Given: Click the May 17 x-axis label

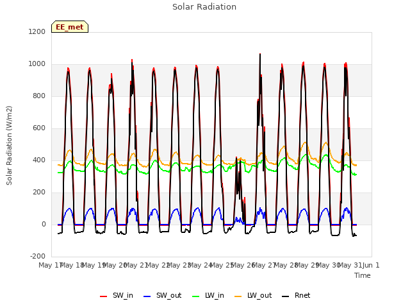Looking at the screenshot, I should pyautogui.click(x=50, y=265).
